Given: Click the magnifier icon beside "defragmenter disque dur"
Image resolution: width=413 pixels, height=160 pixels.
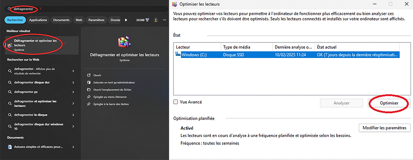Looking at the screenshot, I should [10, 83].
